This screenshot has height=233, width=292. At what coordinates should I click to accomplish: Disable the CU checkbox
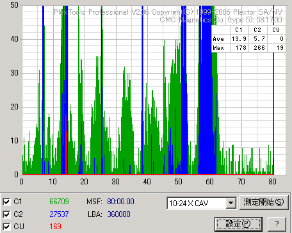(6, 227)
